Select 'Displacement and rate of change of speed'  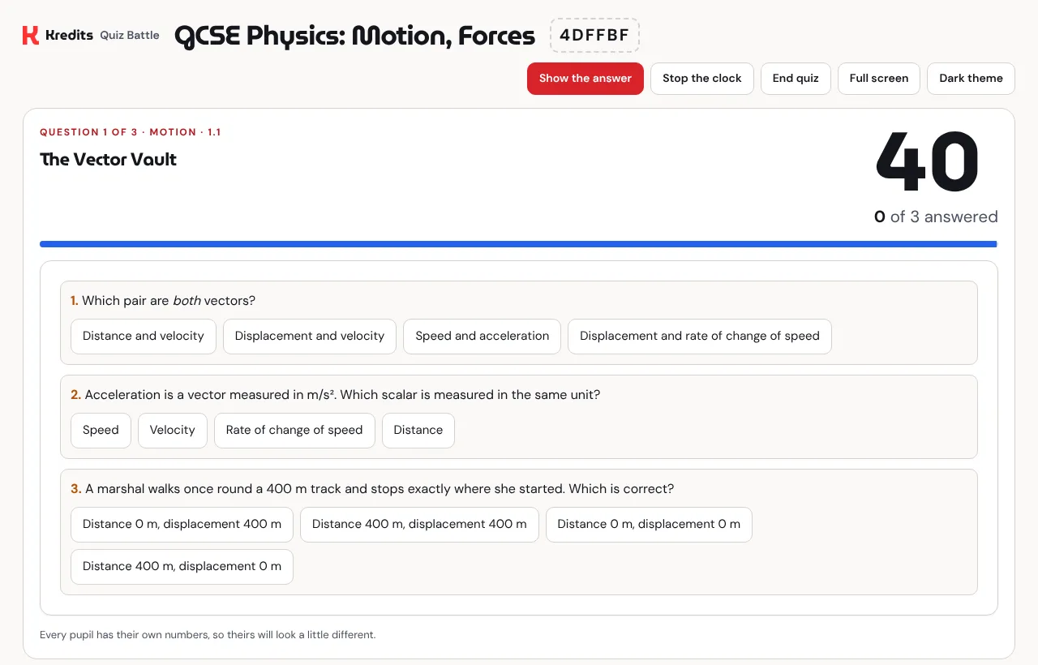[x=700, y=337]
